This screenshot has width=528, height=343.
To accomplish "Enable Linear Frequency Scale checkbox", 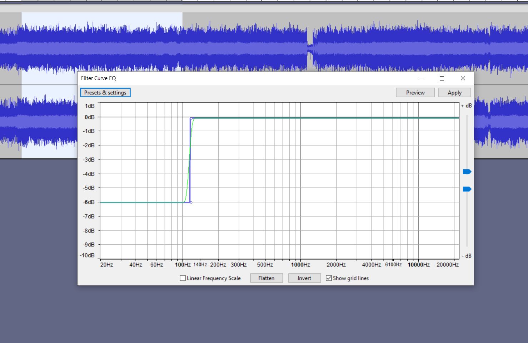I will [x=183, y=278].
